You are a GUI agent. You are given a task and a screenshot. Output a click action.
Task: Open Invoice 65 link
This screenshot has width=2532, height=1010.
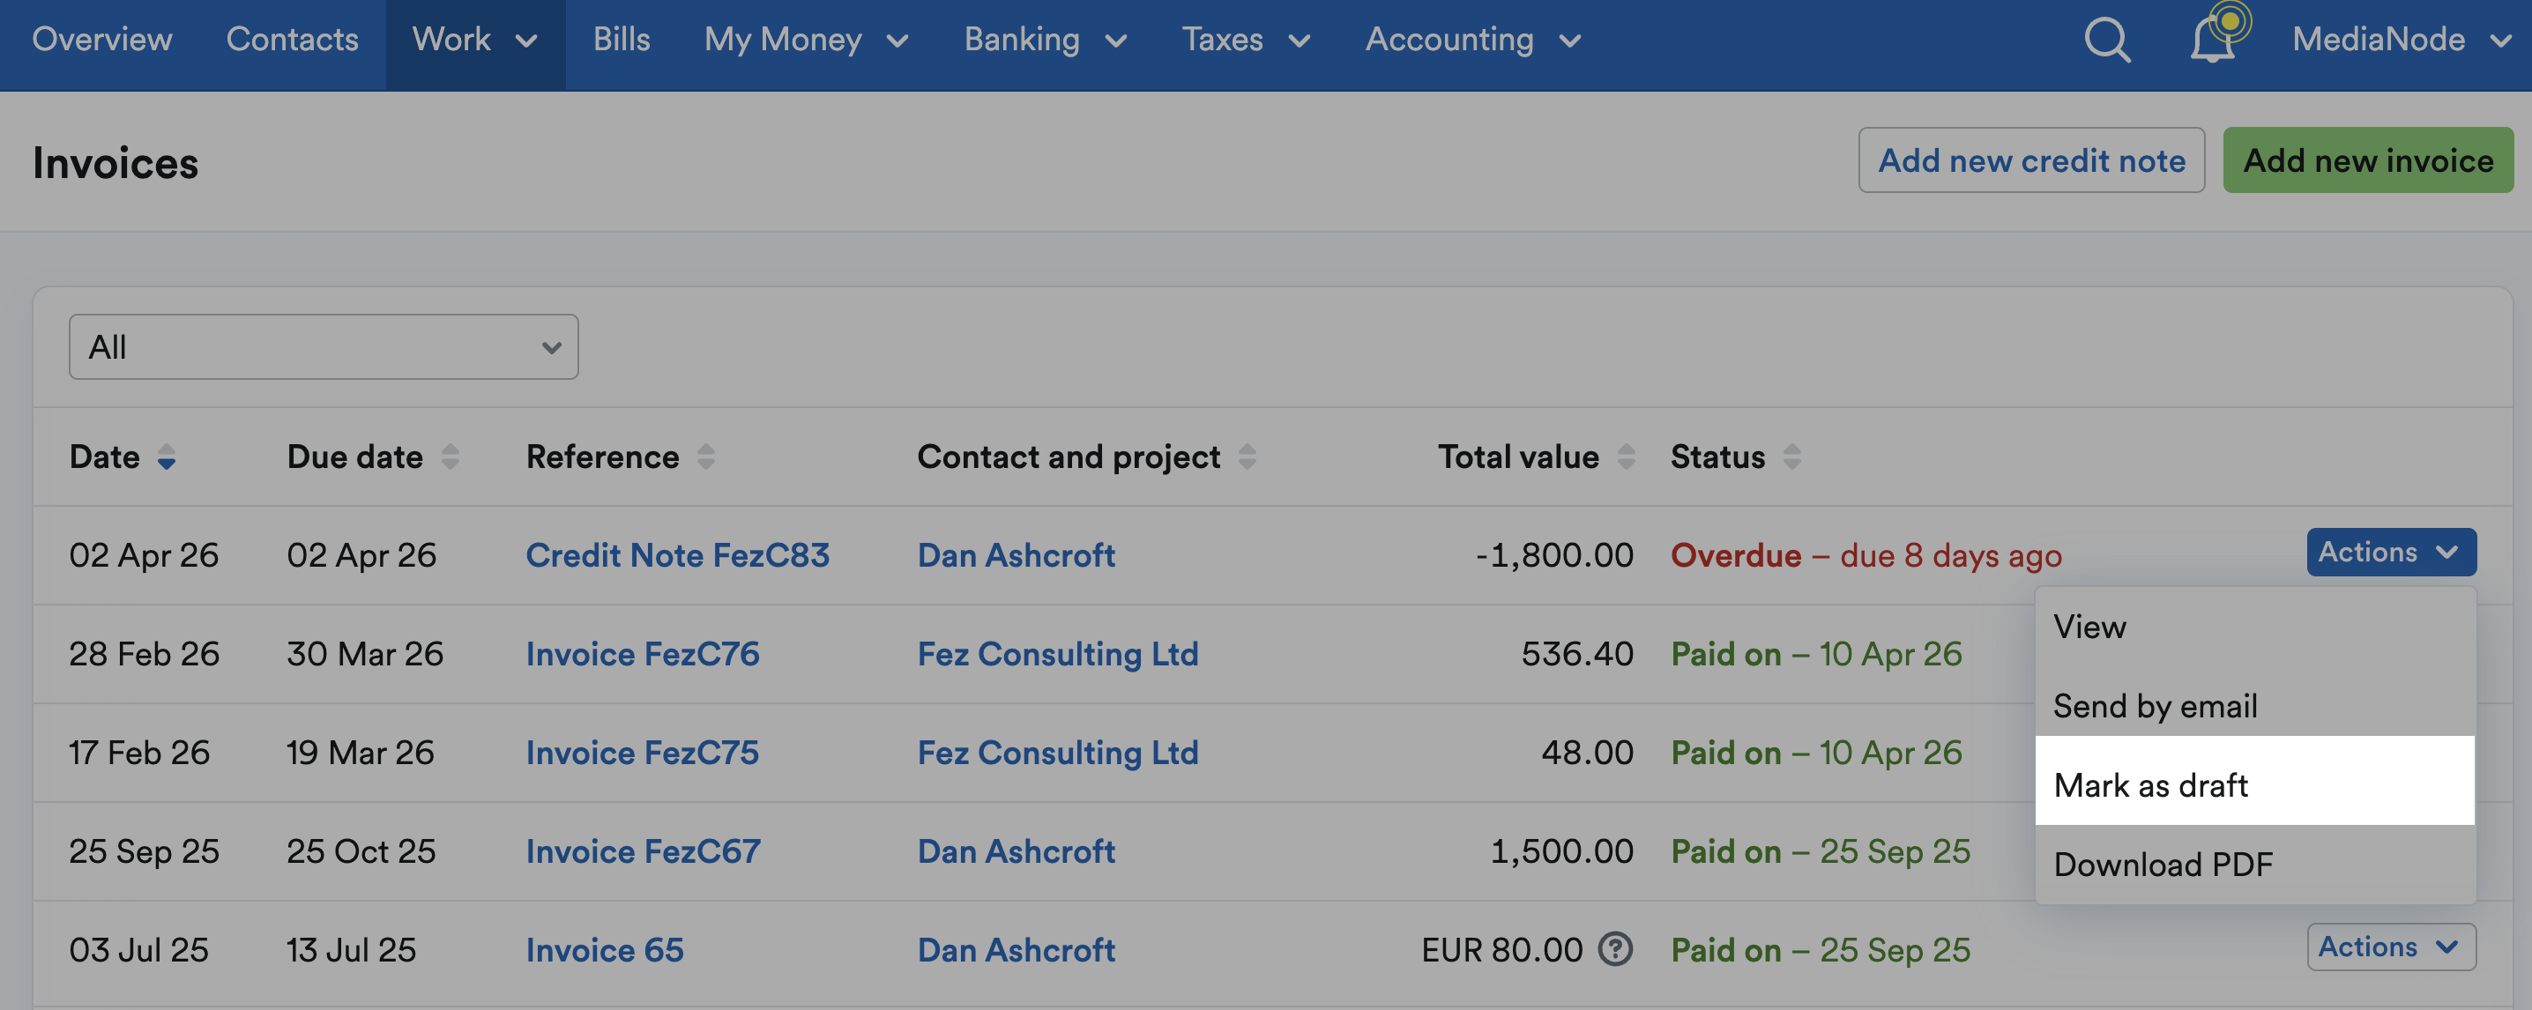click(605, 950)
